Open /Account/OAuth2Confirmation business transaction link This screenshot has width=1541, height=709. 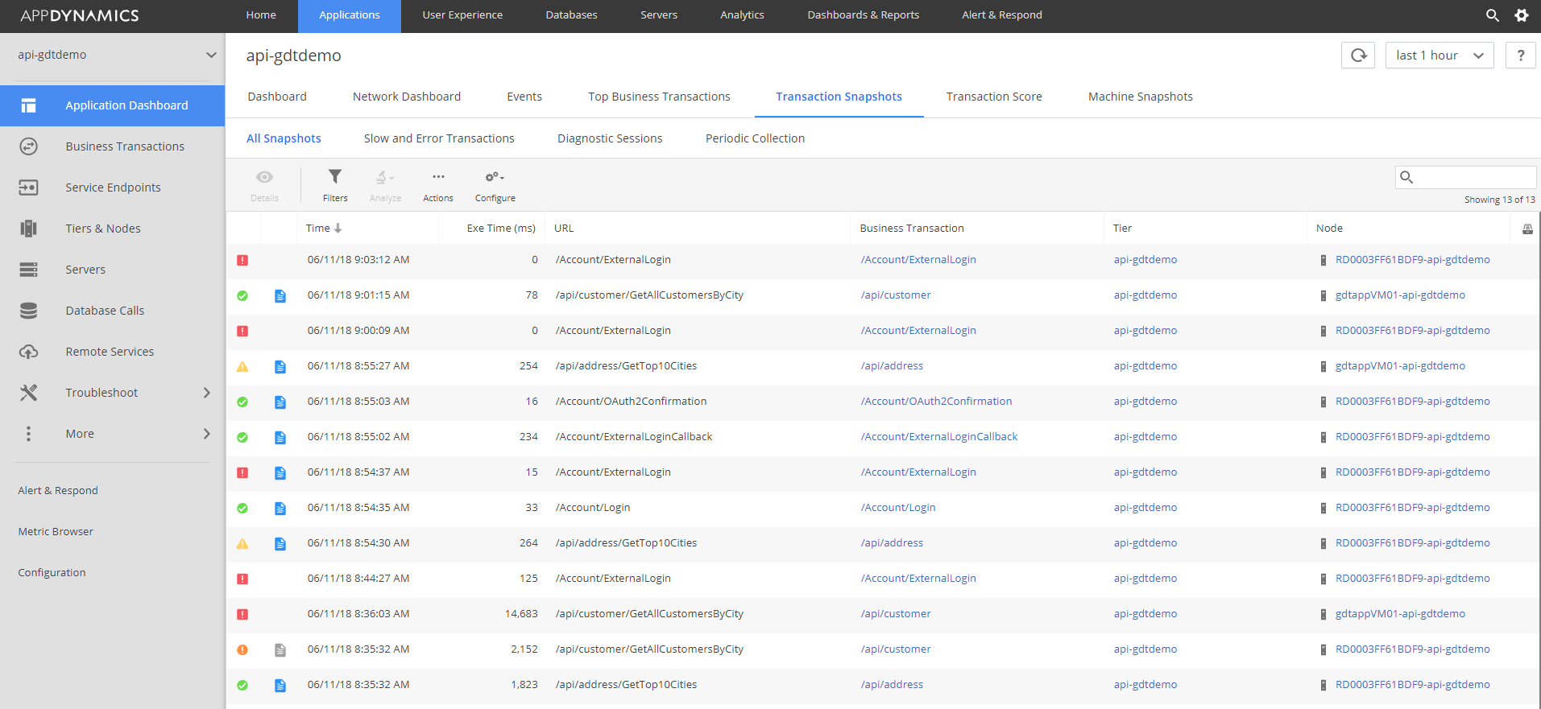[x=936, y=402]
